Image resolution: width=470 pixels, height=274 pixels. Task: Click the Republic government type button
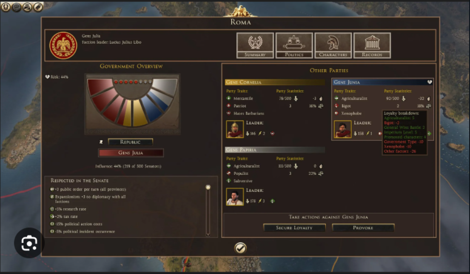[x=131, y=142]
